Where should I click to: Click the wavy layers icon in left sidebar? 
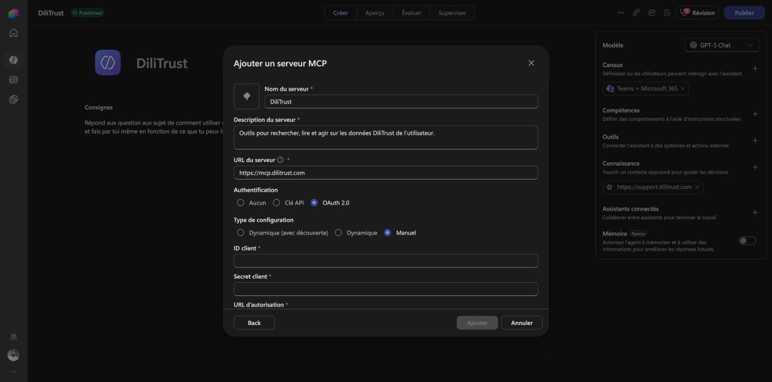tap(13, 80)
